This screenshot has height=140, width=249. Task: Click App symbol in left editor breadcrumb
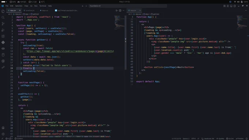(x=26, y=14)
